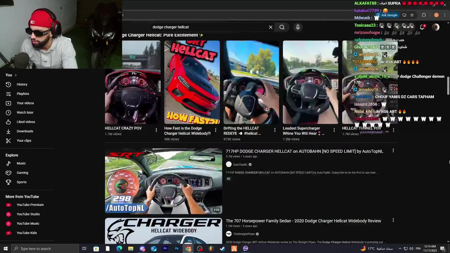Open the Drifting the HELLCAT REDEYE short title

coord(242,131)
